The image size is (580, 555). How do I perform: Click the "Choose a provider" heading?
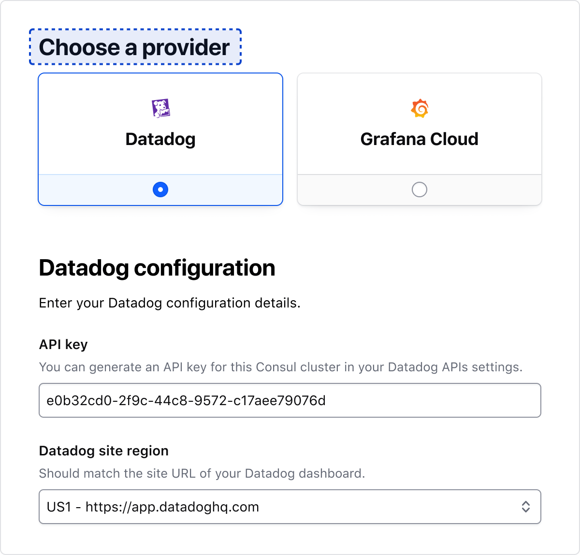tap(134, 47)
